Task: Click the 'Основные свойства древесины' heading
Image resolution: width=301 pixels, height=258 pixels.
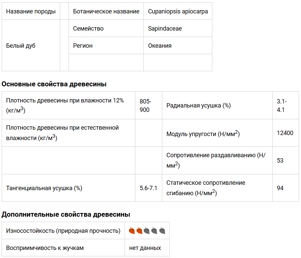Action: [54, 84]
